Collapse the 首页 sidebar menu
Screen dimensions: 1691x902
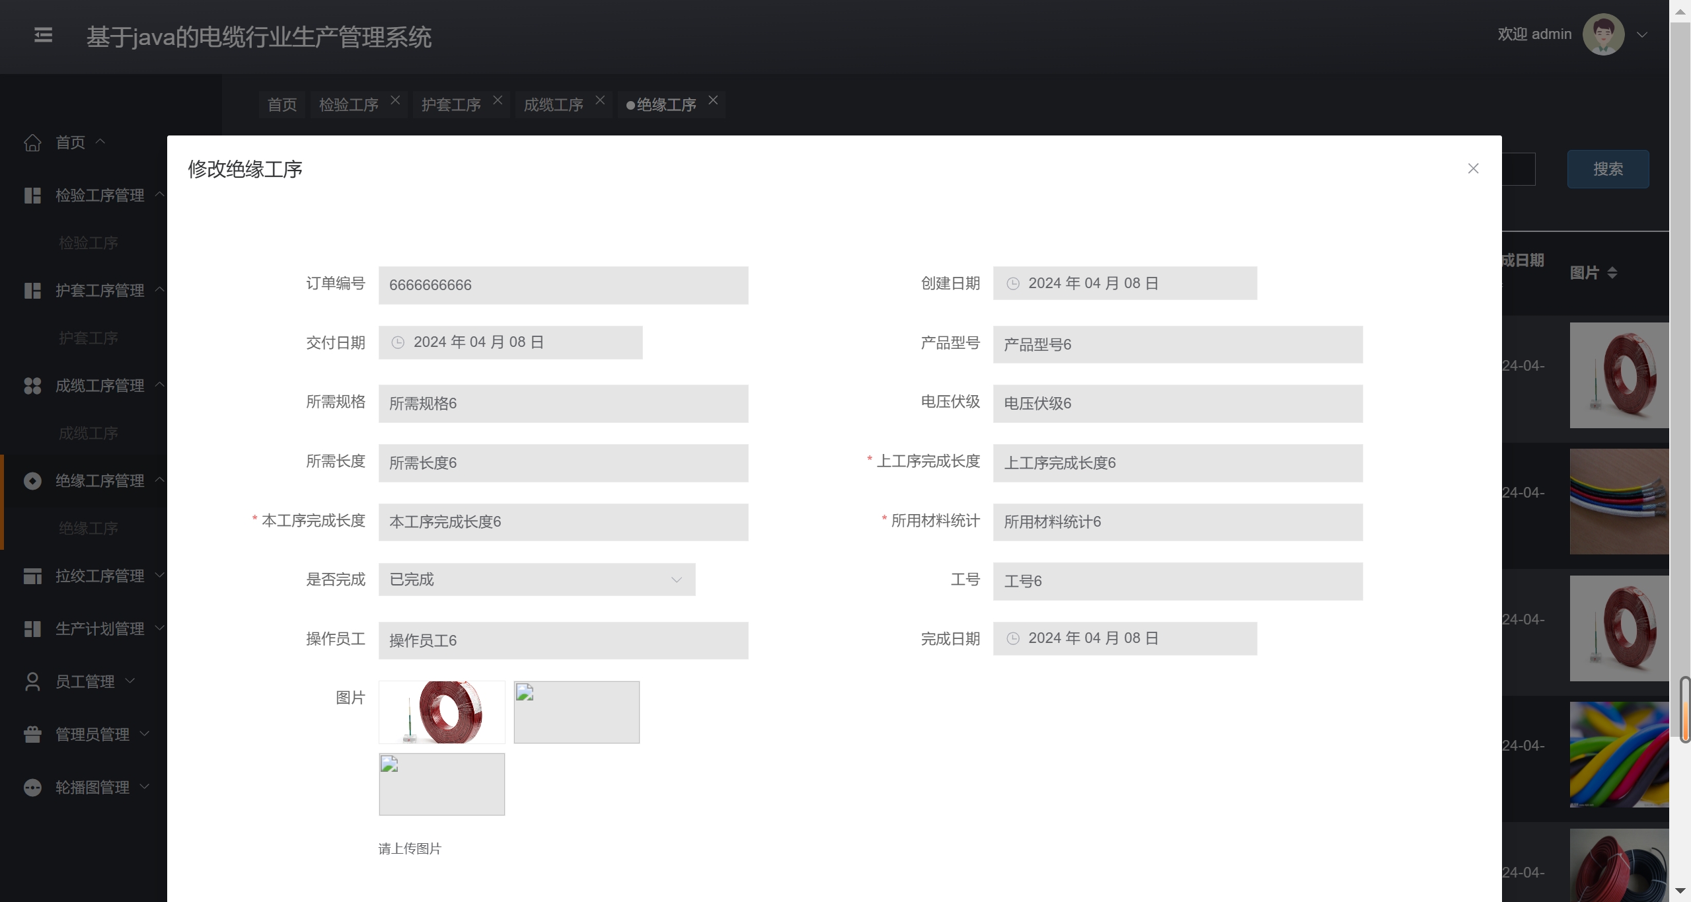point(100,141)
